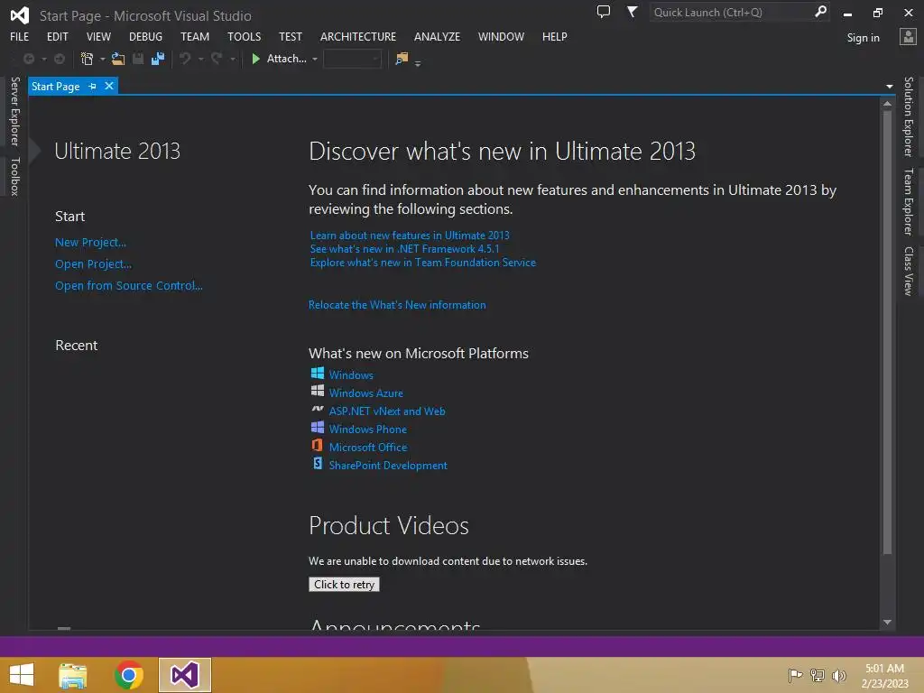Click Learn about new features in Ultimate 2013
Screen dimensions: 924x693
(410, 236)
